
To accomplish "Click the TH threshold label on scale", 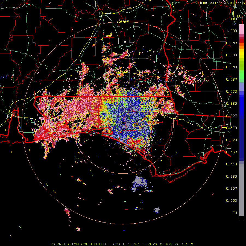I will [235, 213].
